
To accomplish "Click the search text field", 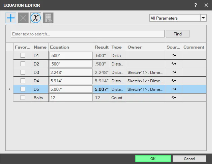I will [x=87, y=34].
